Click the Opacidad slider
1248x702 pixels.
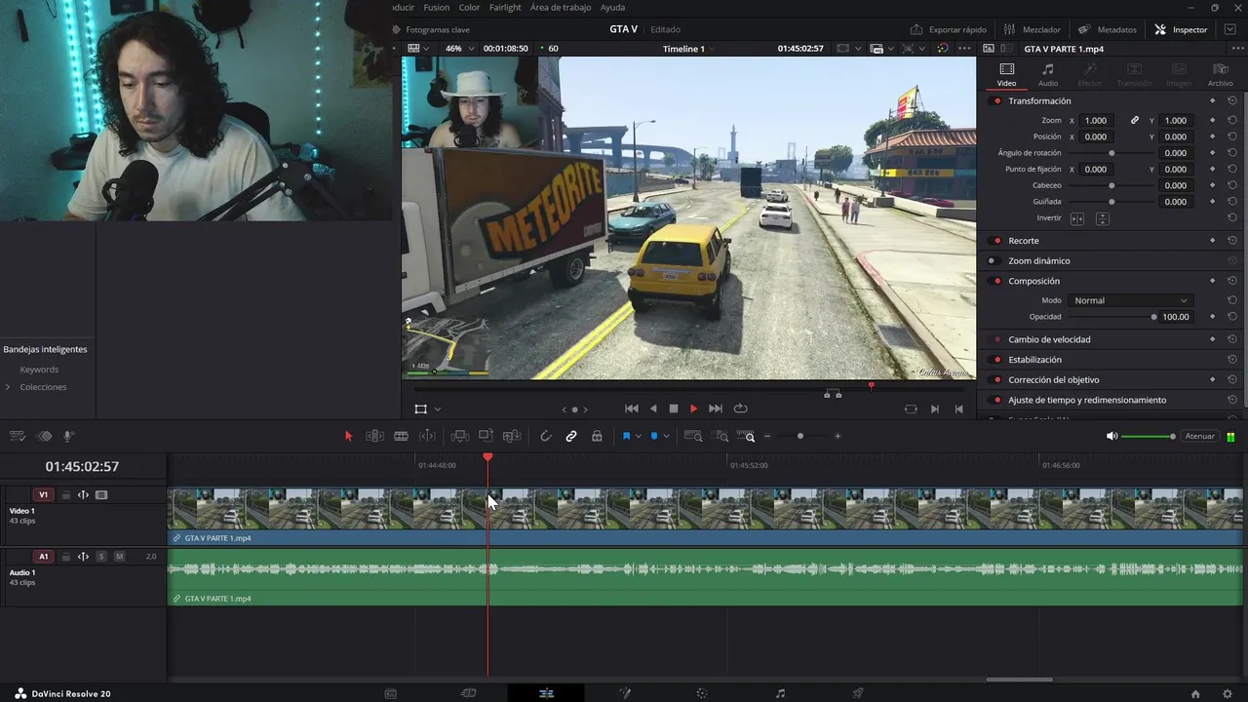tap(1111, 317)
